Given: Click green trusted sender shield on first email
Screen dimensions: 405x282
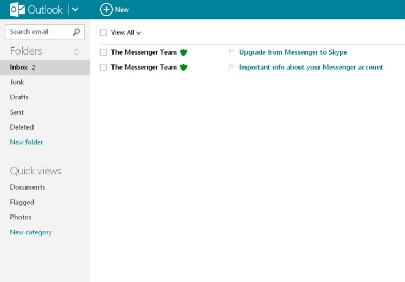Looking at the screenshot, I should click(x=183, y=52).
